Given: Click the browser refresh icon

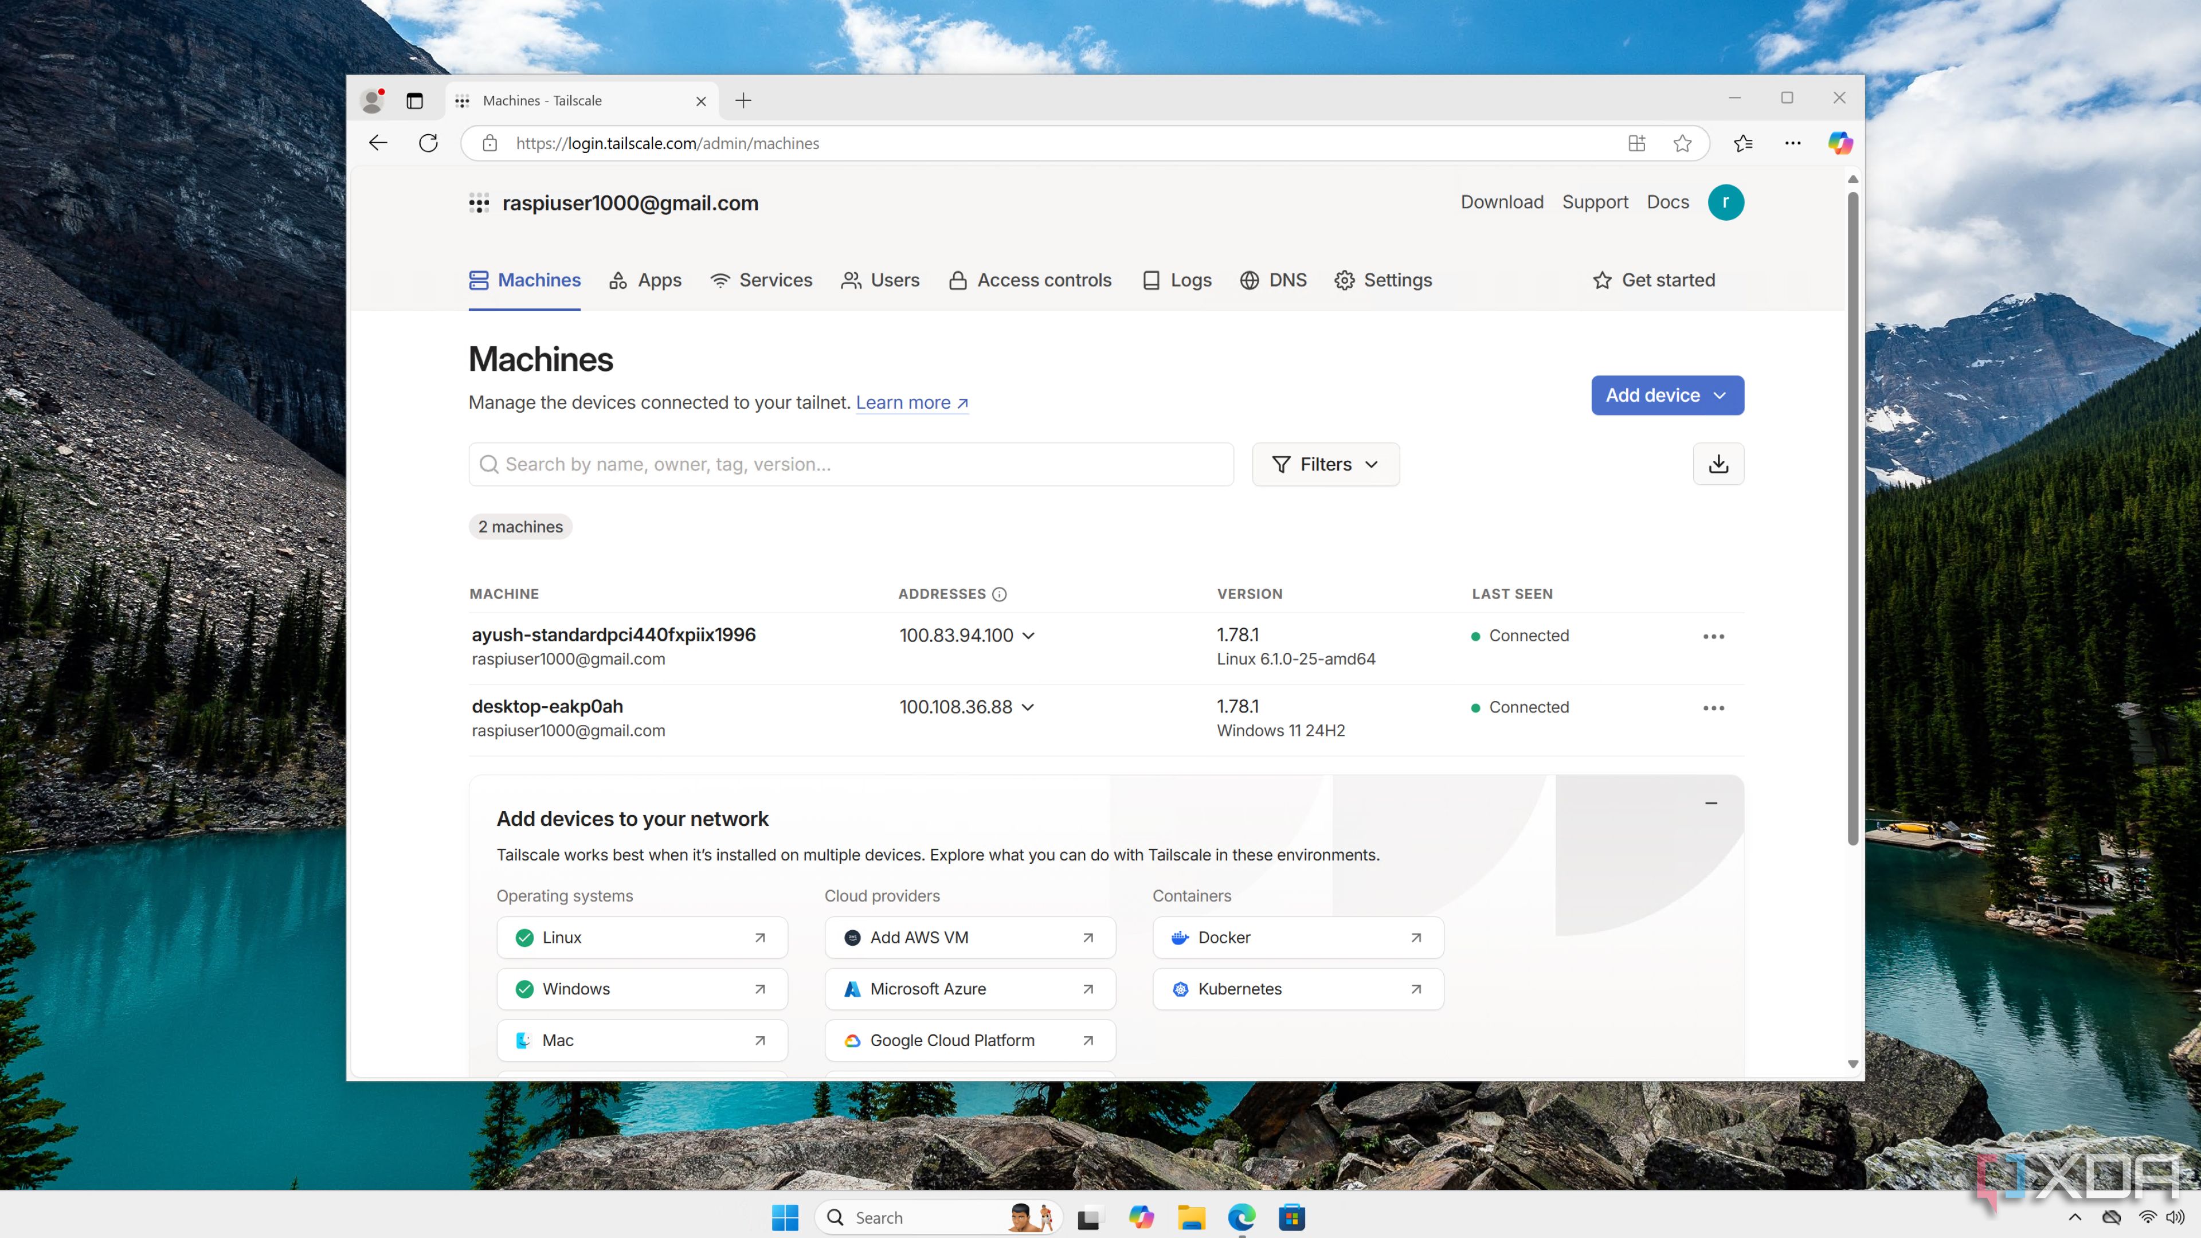Looking at the screenshot, I should tap(428, 143).
